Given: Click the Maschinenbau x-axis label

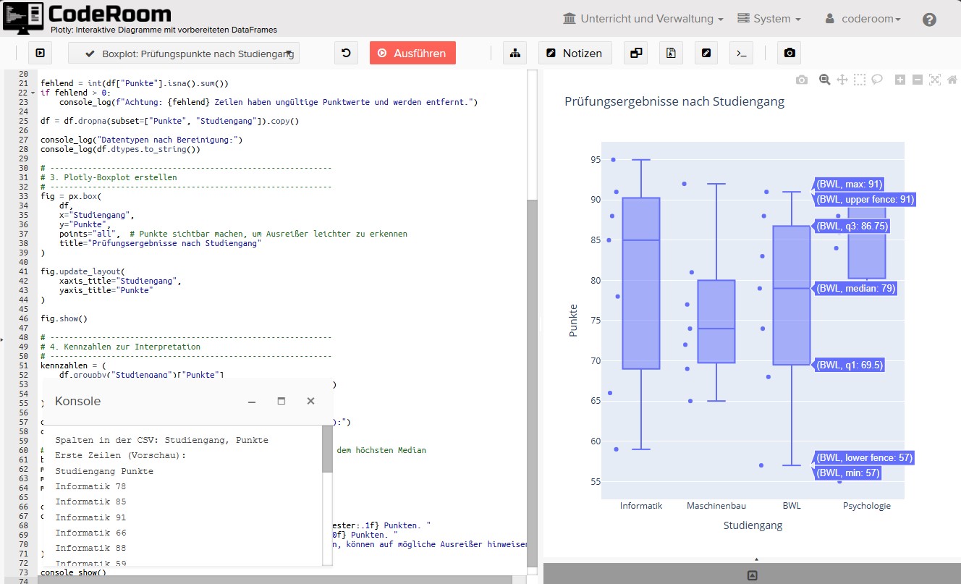Looking at the screenshot, I should point(716,506).
